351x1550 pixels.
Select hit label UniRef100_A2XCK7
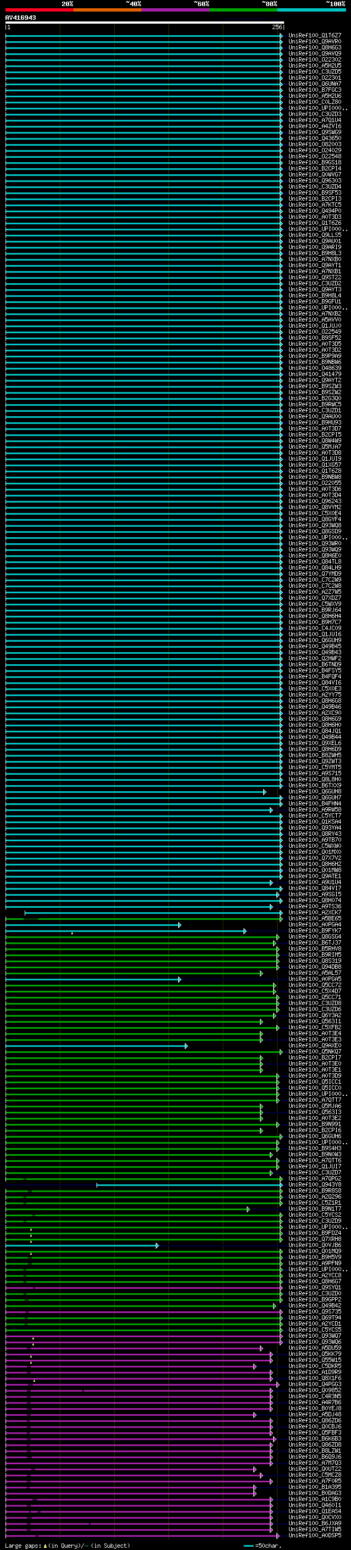(315, 912)
